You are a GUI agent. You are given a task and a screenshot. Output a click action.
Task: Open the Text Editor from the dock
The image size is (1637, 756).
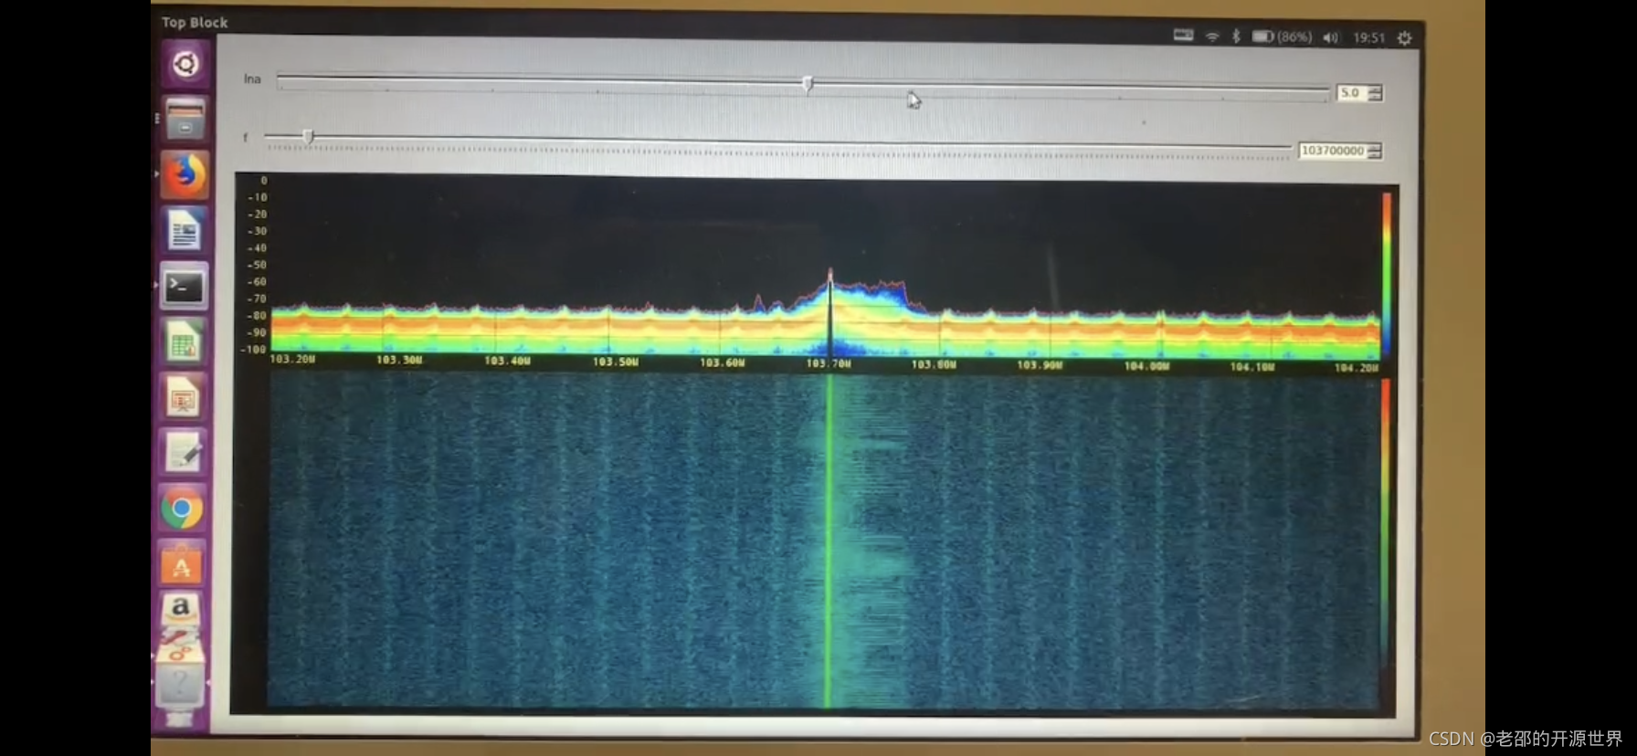[183, 454]
